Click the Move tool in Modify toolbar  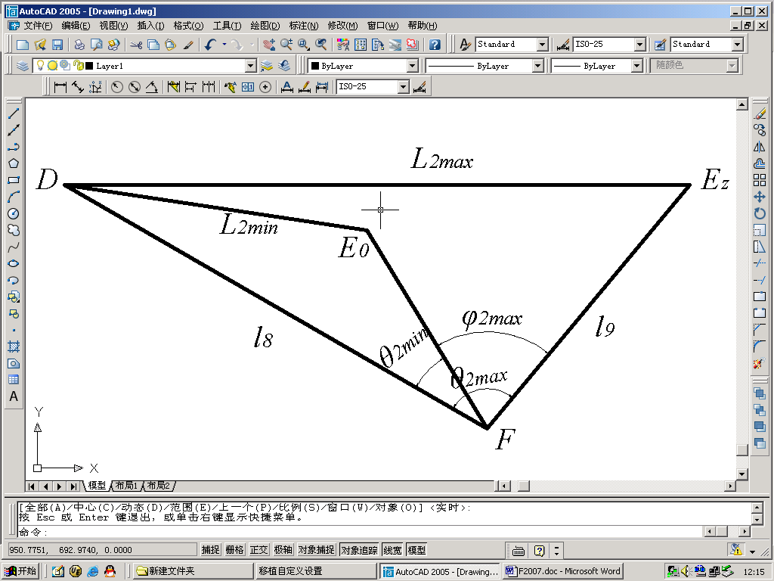(x=760, y=197)
